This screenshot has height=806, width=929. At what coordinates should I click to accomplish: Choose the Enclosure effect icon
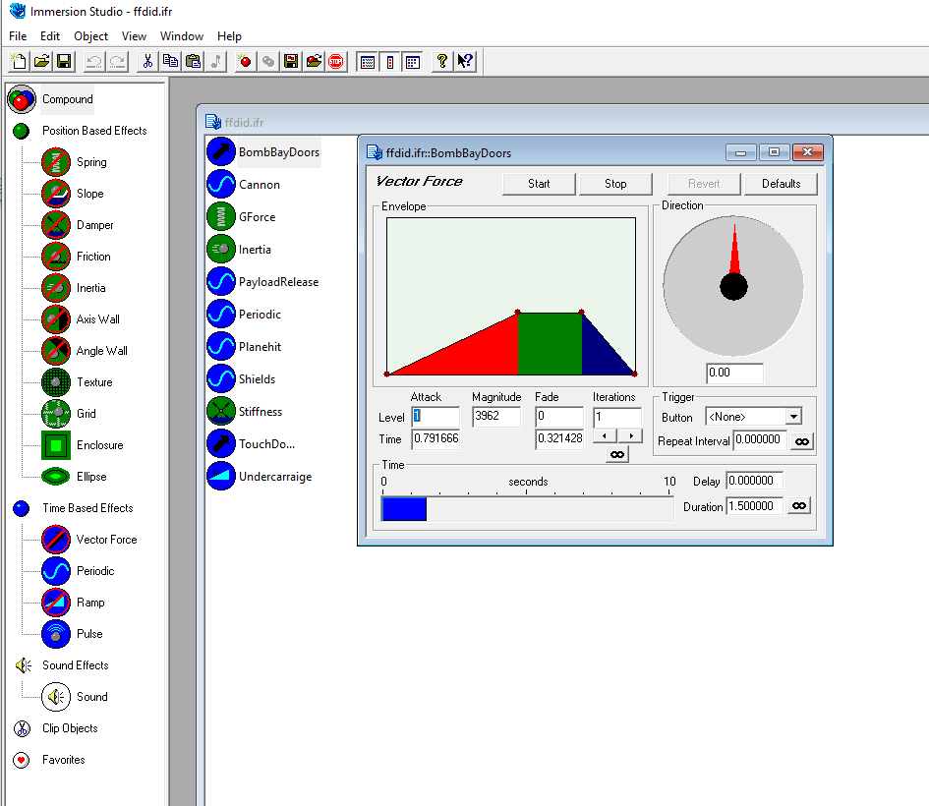[x=56, y=445]
